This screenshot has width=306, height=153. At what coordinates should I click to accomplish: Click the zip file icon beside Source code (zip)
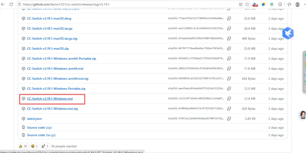[24, 128]
